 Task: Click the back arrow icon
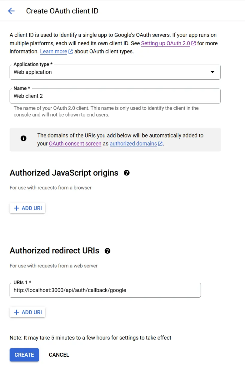click(11, 11)
